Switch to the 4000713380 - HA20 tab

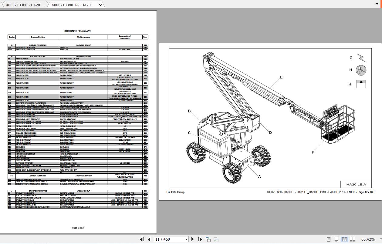(25, 5)
